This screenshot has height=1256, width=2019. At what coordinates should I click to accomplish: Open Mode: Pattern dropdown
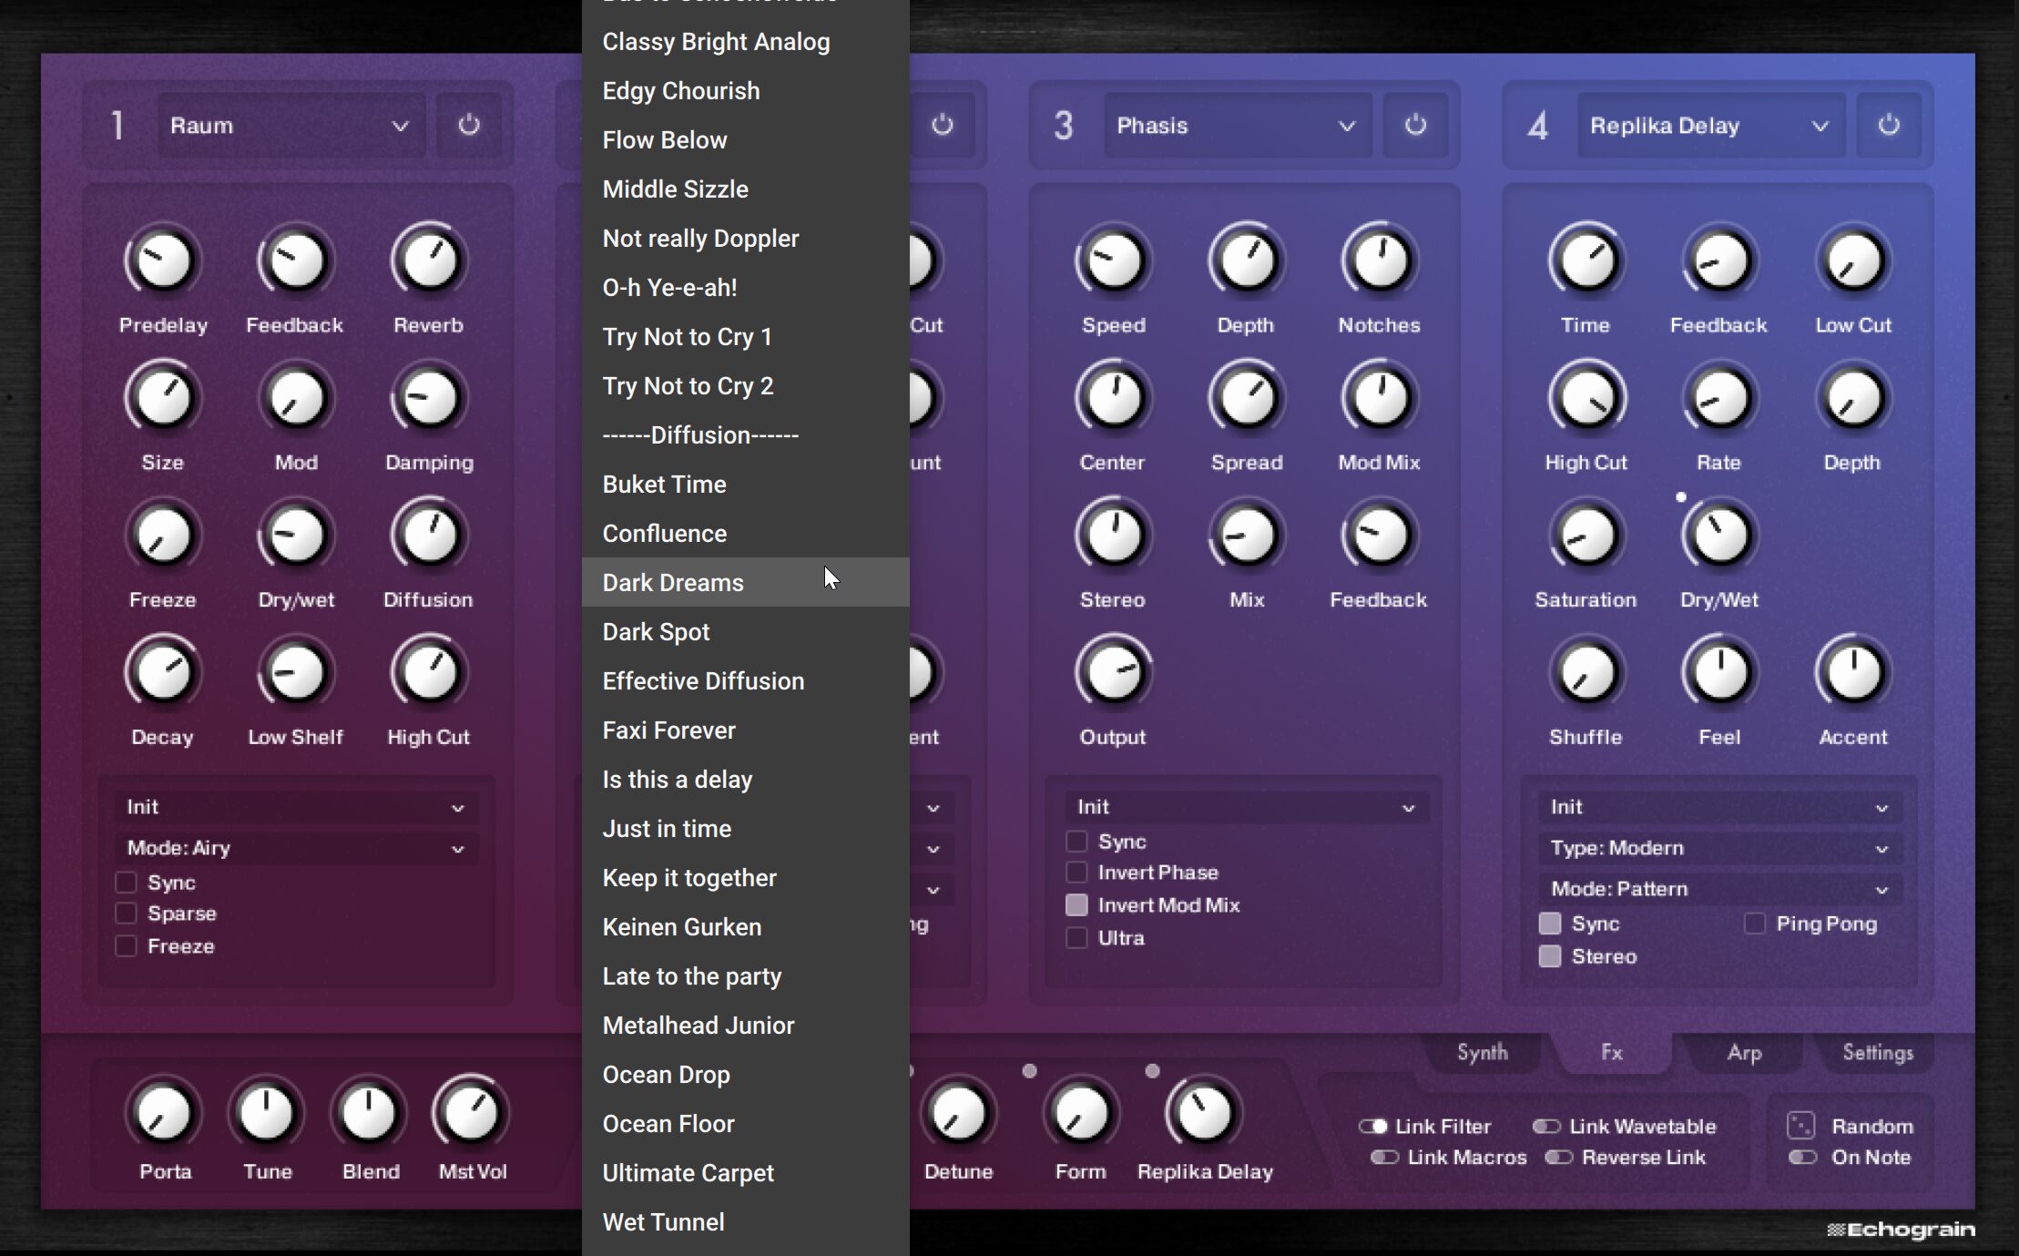pos(1719,889)
